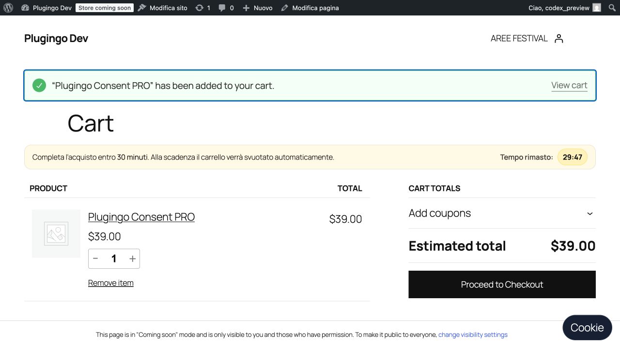Click the Store coming soon badge

pos(104,8)
